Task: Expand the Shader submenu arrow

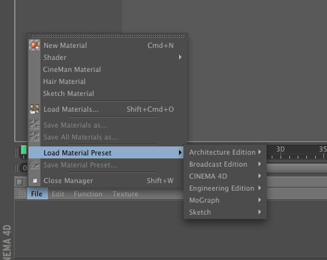Action: tap(180, 57)
